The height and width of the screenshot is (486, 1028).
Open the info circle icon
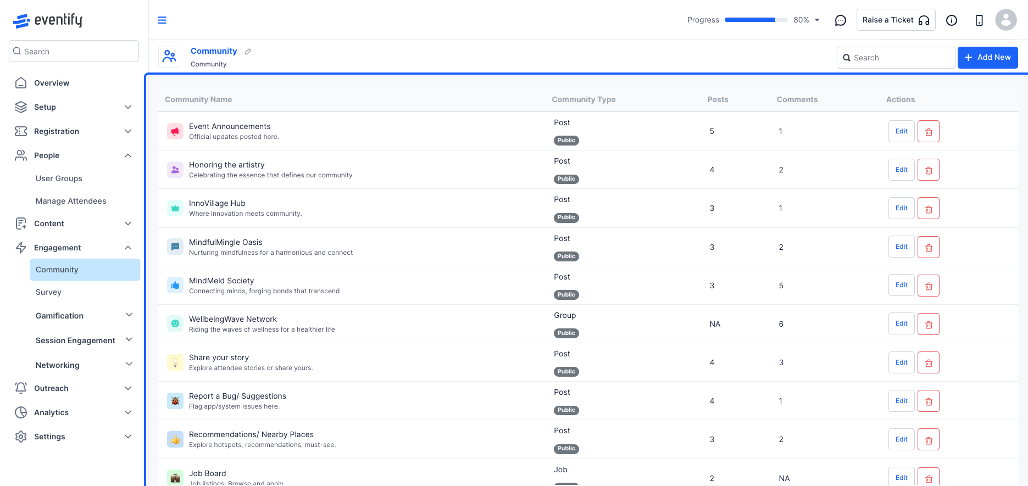pyautogui.click(x=952, y=20)
